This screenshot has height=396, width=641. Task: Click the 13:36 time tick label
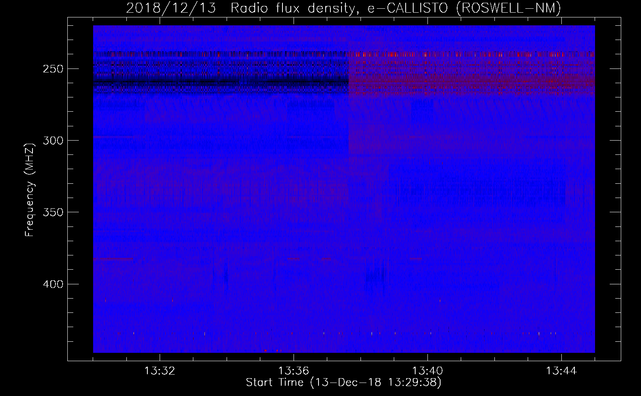click(x=294, y=371)
